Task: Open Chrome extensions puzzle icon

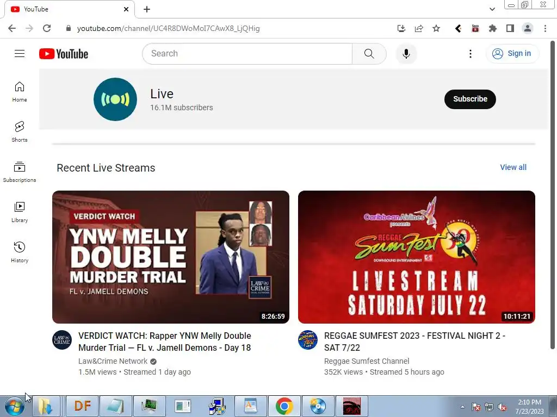Action: [492, 28]
